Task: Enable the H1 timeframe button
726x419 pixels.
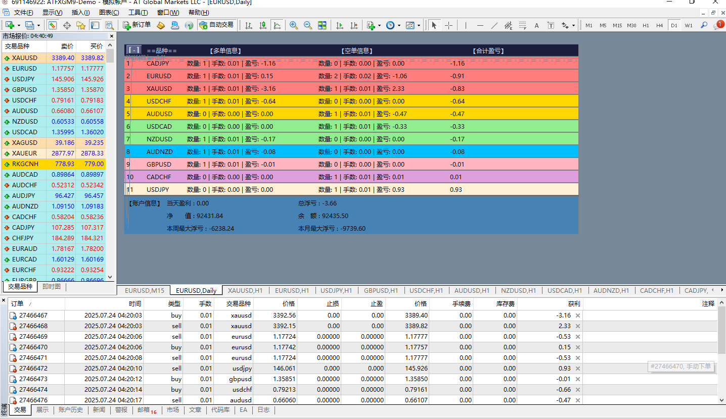Action: coord(646,25)
